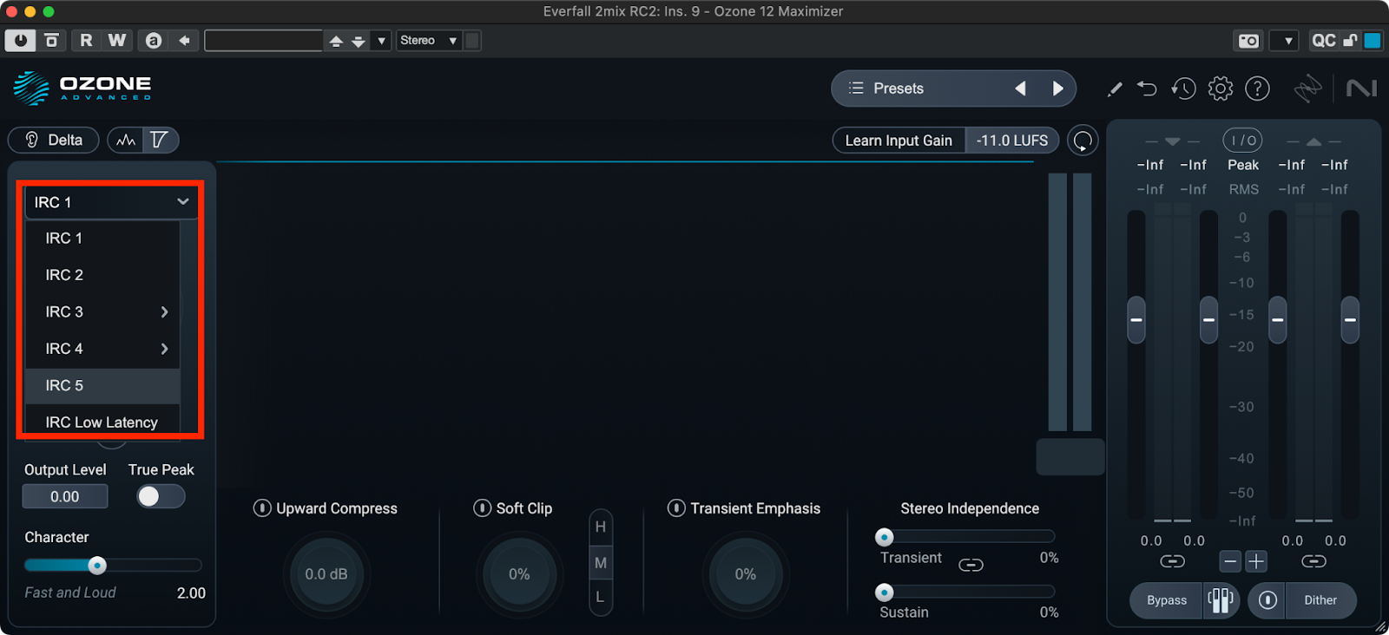Click the pencil edit icon

1115,88
